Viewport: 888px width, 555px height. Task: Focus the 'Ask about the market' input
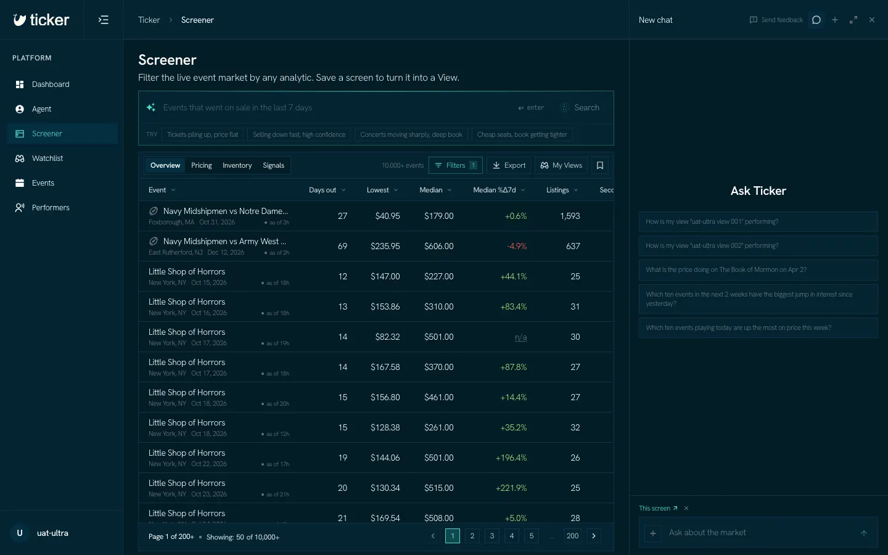760,533
